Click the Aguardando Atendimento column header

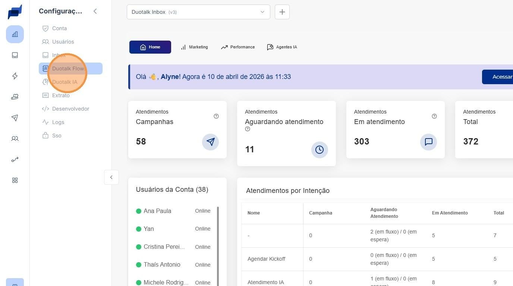click(x=384, y=213)
